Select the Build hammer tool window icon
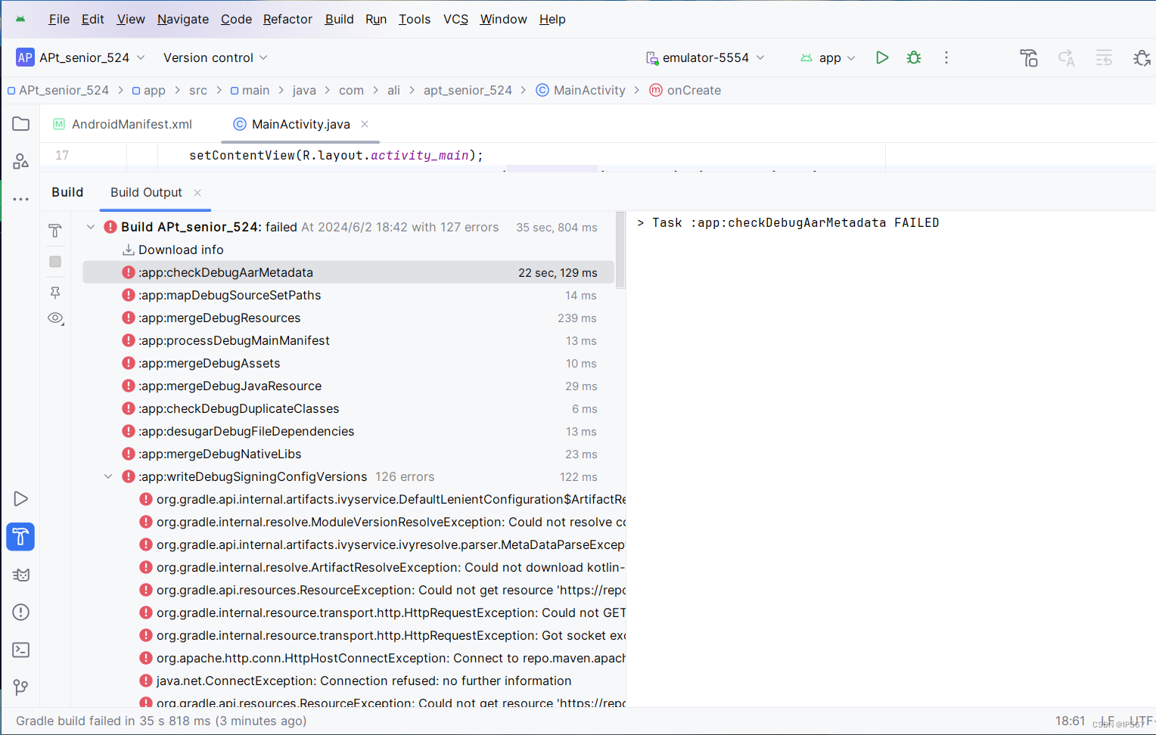1156x735 pixels. 20,537
